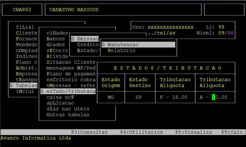Open caixa ecF menu option
Image resolution: width=246 pixels, height=147 pixels.
click(x=60, y=97)
